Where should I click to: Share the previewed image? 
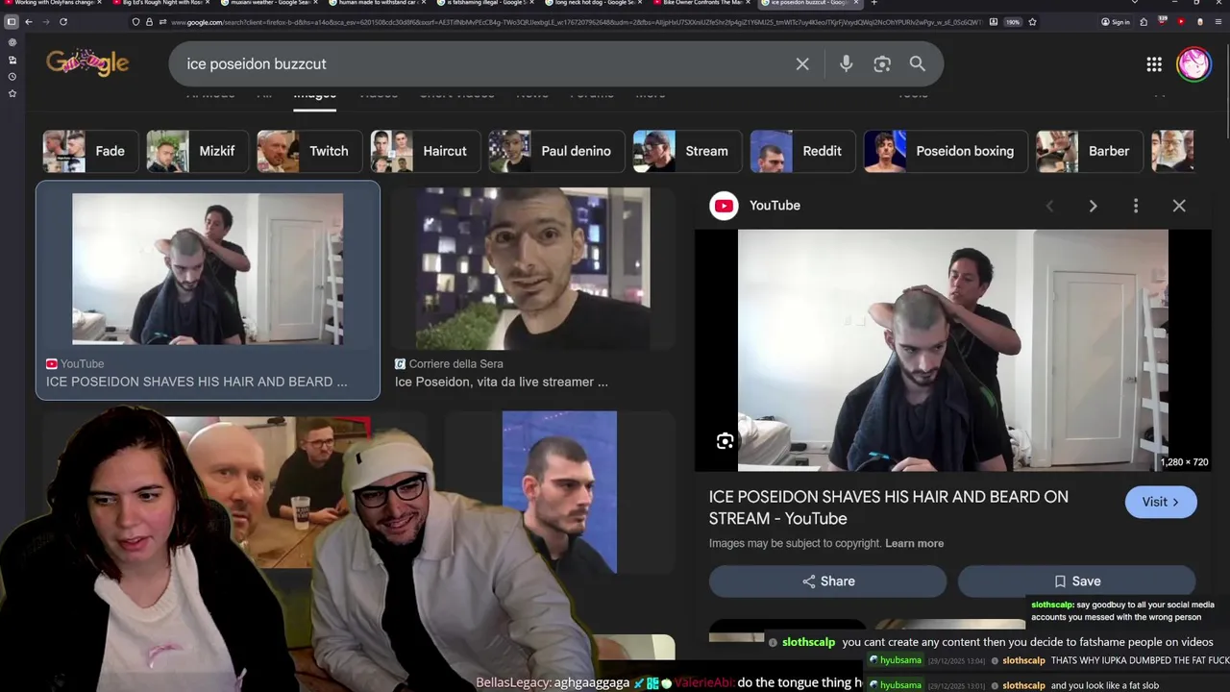[x=827, y=581]
